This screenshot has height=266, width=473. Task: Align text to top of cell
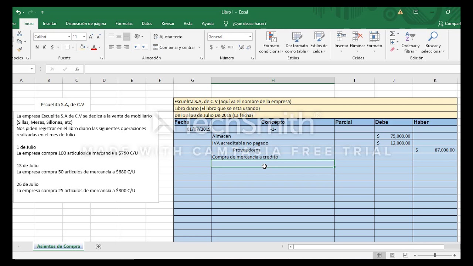(111, 36)
